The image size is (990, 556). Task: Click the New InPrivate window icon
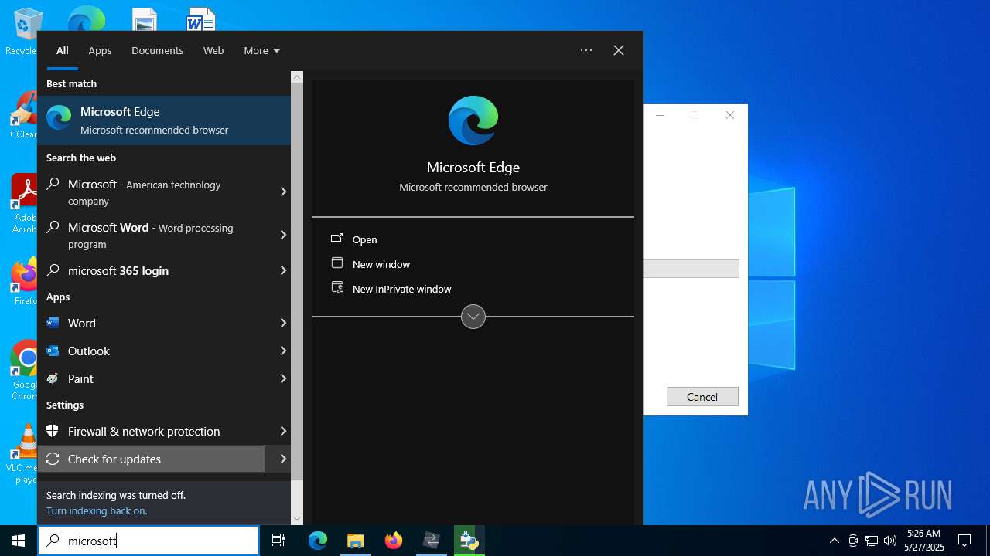click(x=336, y=288)
